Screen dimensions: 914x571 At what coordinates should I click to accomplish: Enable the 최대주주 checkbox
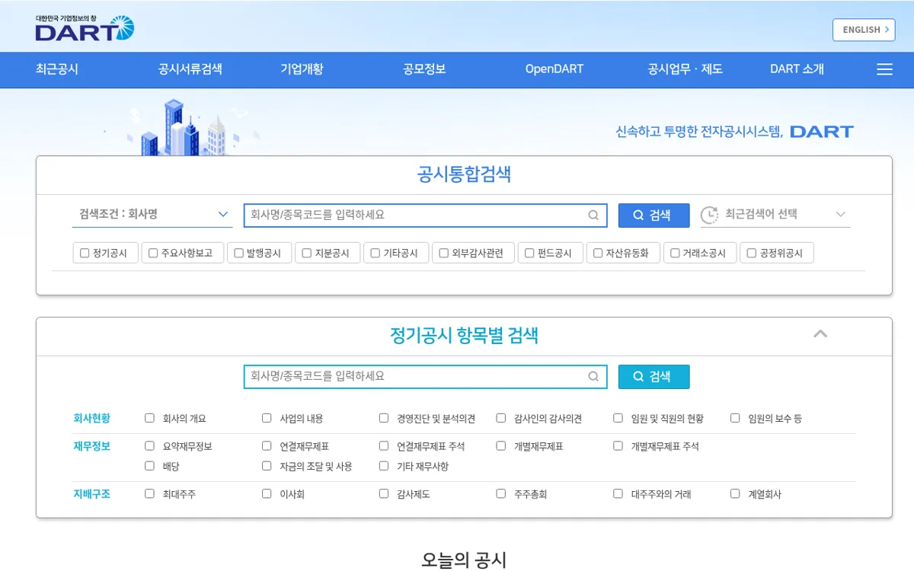pos(149,493)
